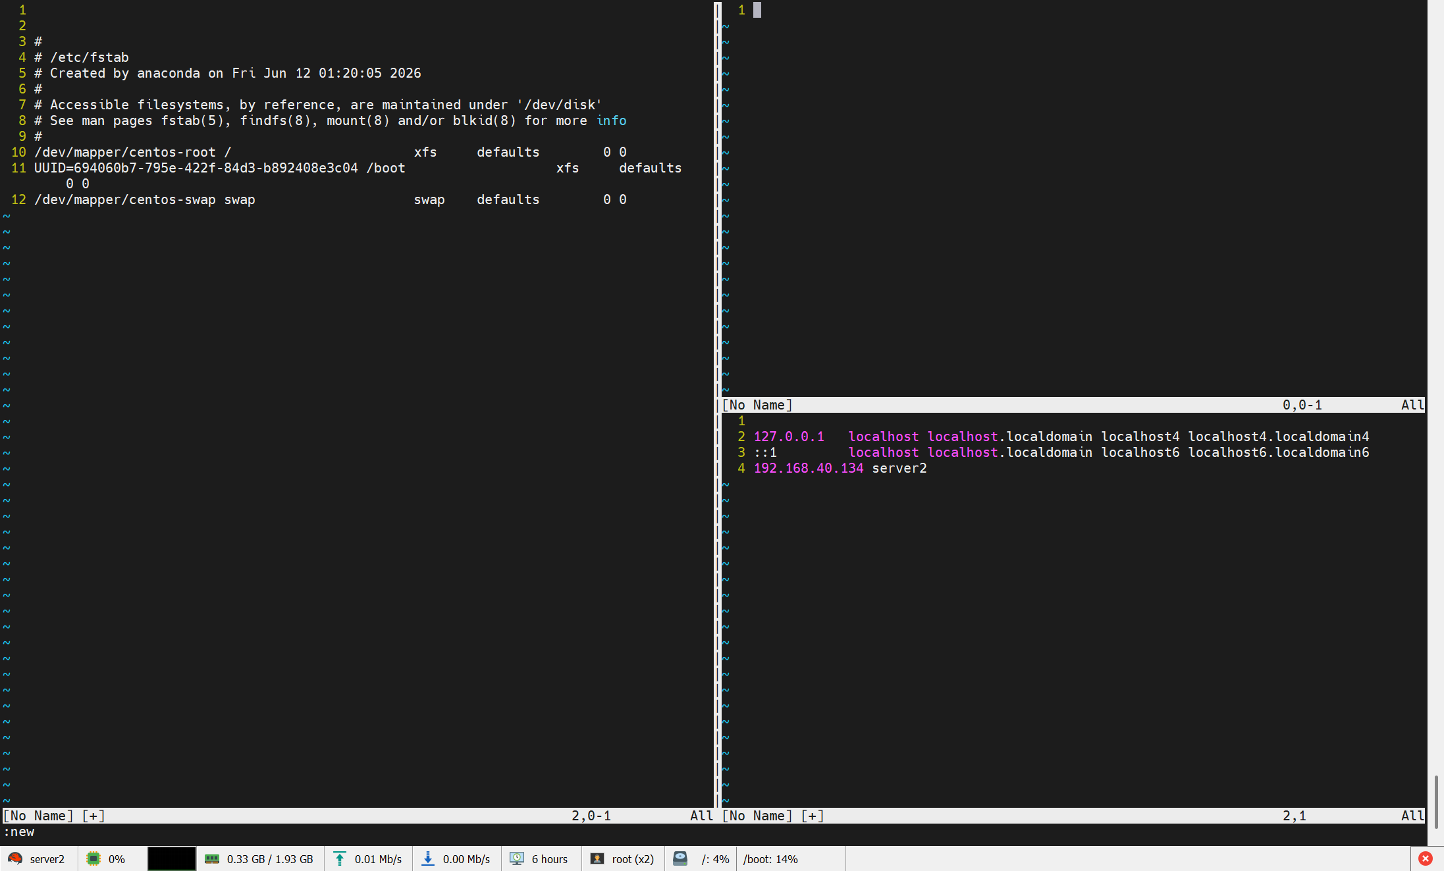This screenshot has width=1444, height=871.
Task: Click the '0,0-1' cursor position indicator
Action: coord(1302,405)
